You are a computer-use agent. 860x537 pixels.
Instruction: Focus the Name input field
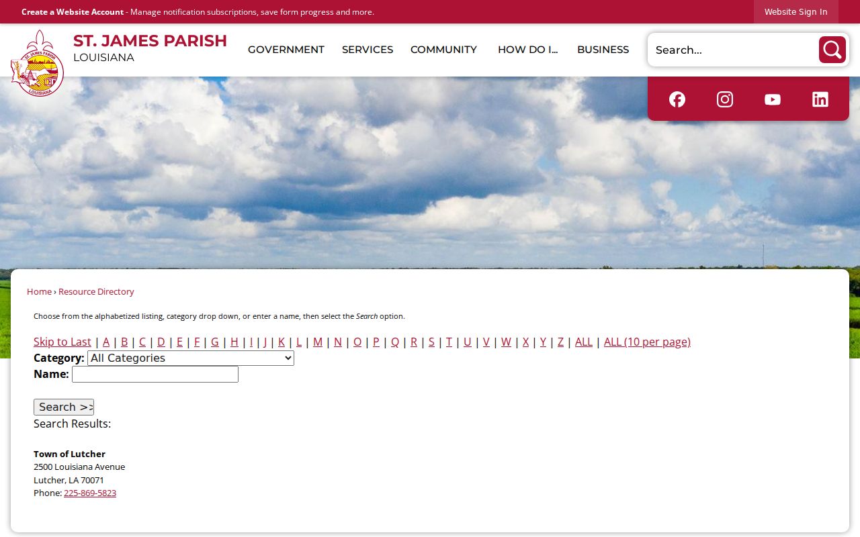coord(155,375)
